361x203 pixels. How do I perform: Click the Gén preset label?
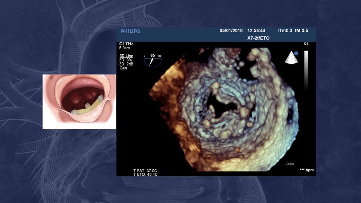pyautogui.click(x=123, y=68)
